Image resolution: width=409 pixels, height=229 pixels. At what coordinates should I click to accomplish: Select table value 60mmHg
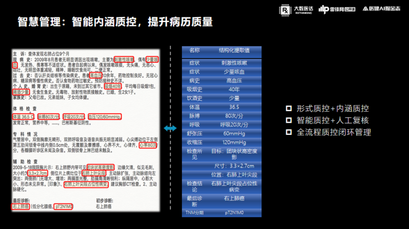(x=234, y=134)
